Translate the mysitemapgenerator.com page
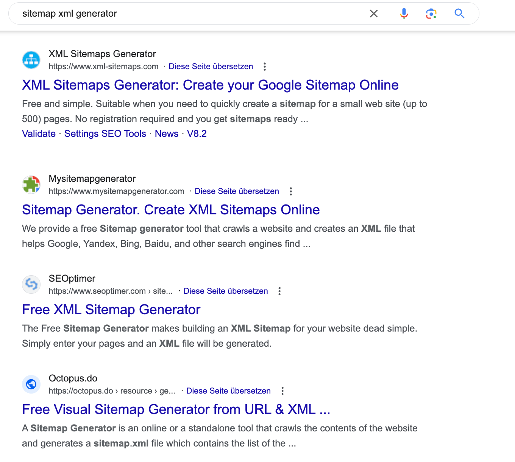This screenshot has height=462, width=515. tap(237, 191)
